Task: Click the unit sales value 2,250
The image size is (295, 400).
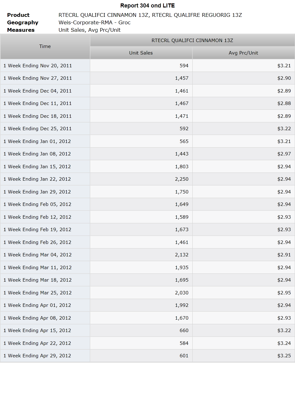Action: pos(182,179)
